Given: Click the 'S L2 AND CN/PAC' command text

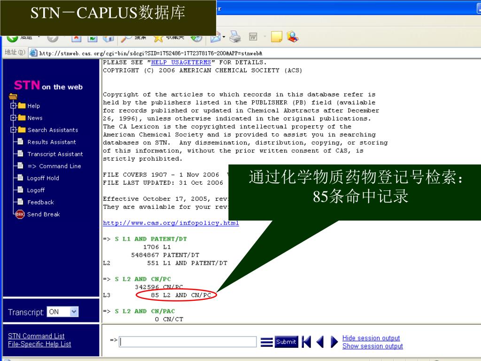Looking at the screenshot, I should tap(145, 311).
